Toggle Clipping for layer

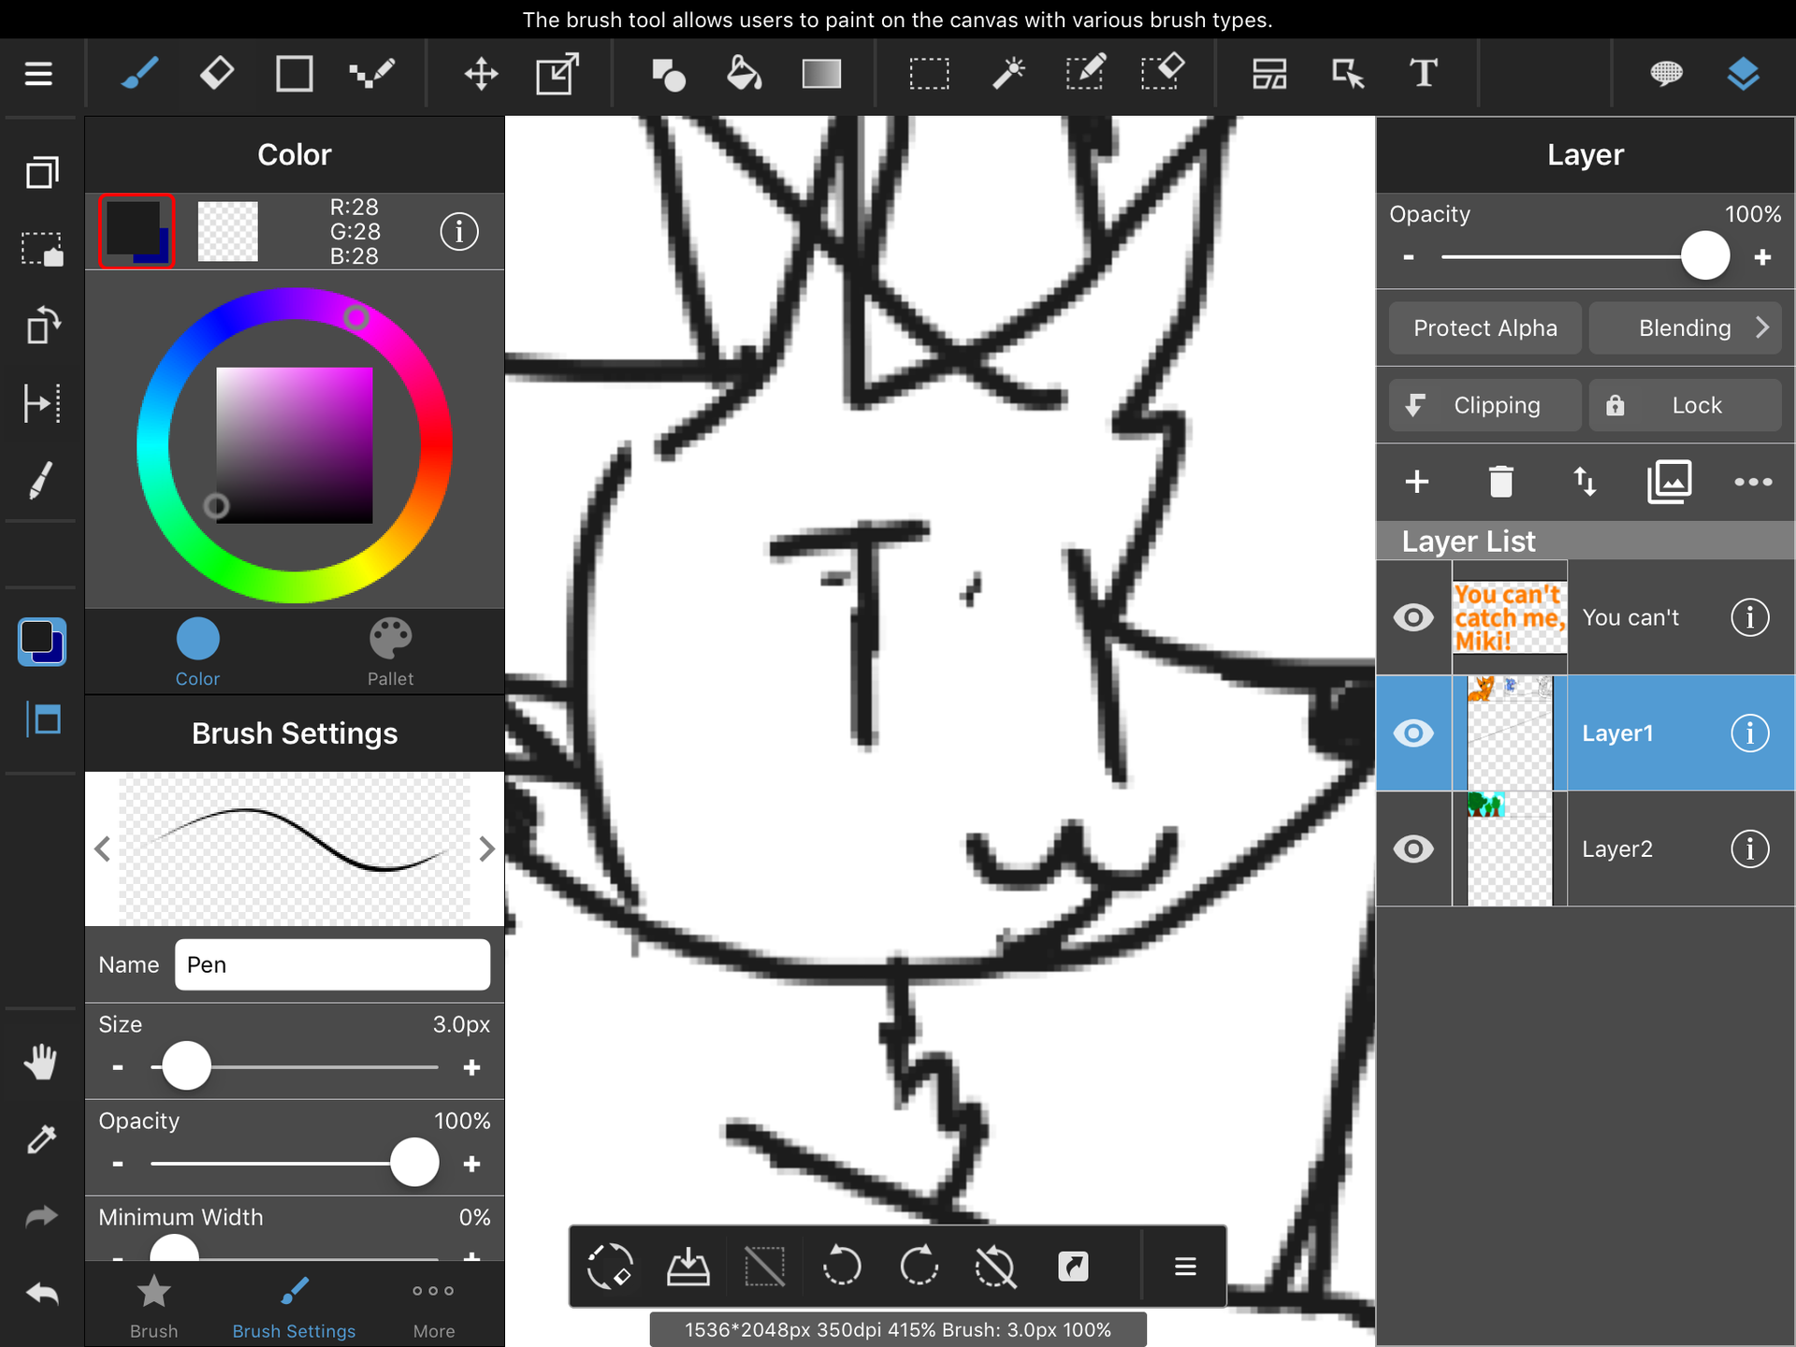1485,405
